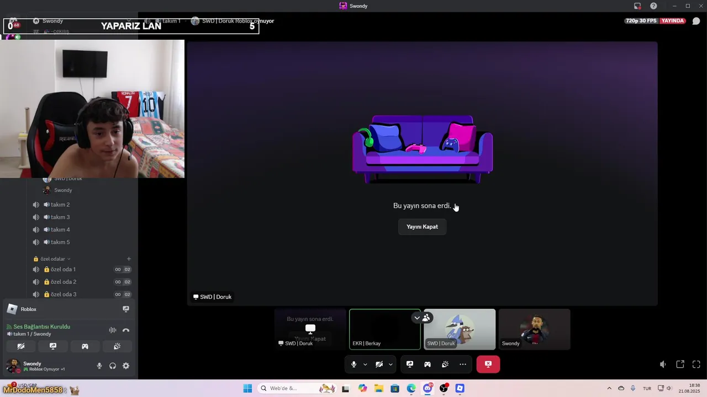Click the red YAYINDA live badge
Viewport: 707px width, 397px height.
(x=673, y=21)
